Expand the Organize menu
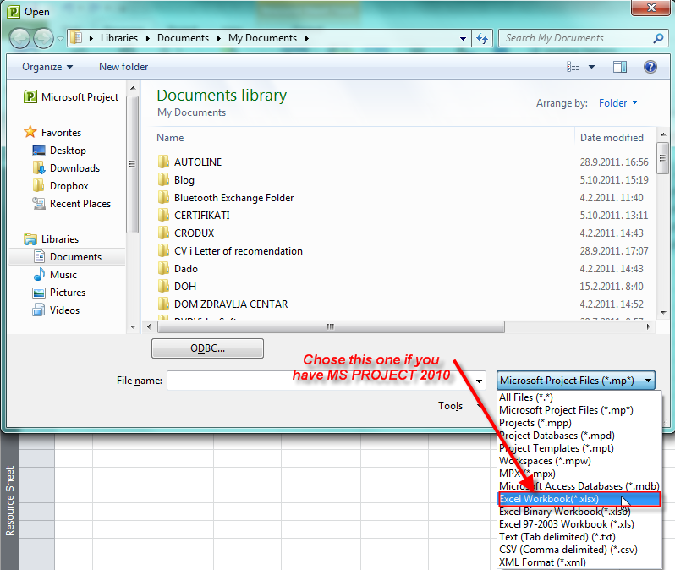The height and width of the screenshot is (570, 675). (x=47, y=67)
